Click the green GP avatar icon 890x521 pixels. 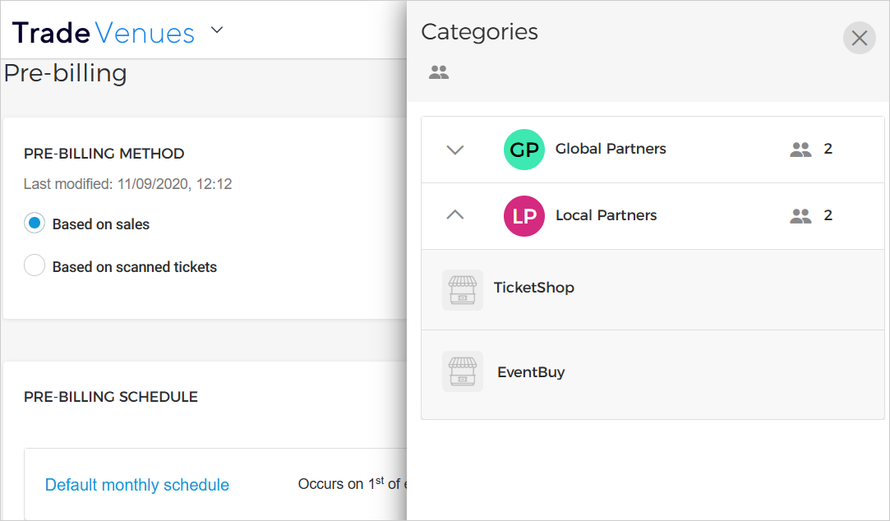[523, 150]
